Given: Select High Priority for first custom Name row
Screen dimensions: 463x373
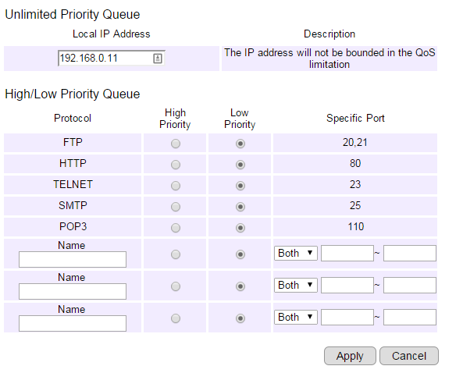Looking at the screenshot, I should 176,254.
